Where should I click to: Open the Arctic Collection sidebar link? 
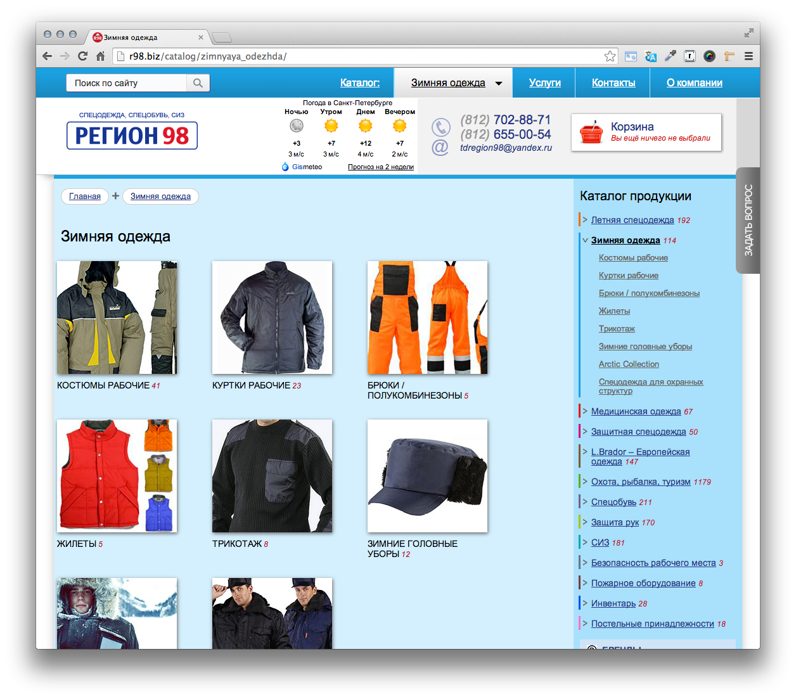[629, 364]
